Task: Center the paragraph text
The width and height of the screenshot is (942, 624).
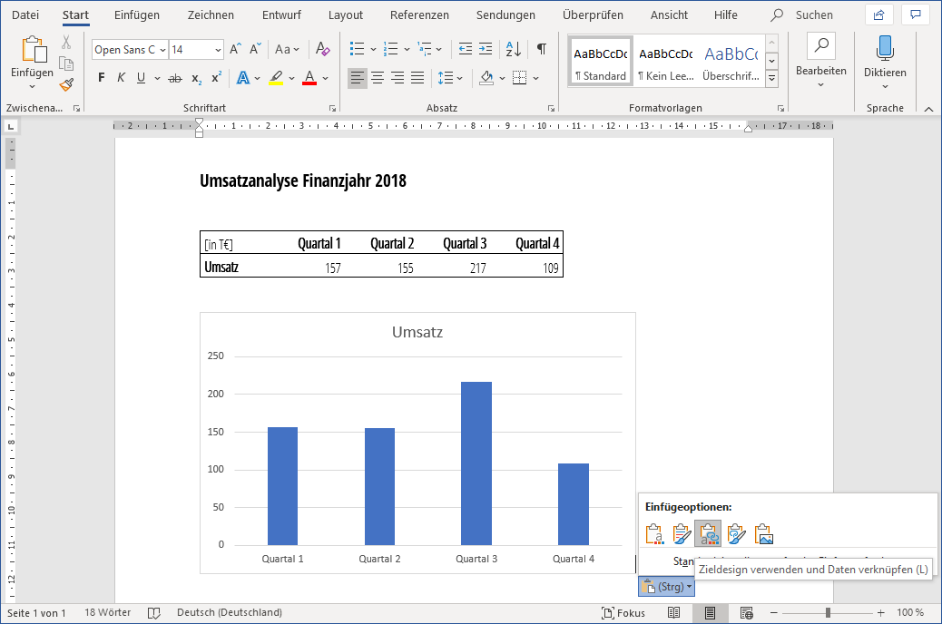Action: pyautogui.click(x=378, y=78)
